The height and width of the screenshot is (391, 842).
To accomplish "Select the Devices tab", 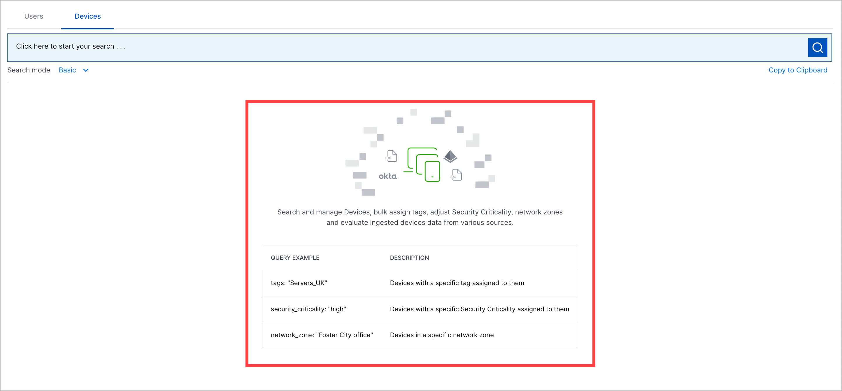I will 87,16.
